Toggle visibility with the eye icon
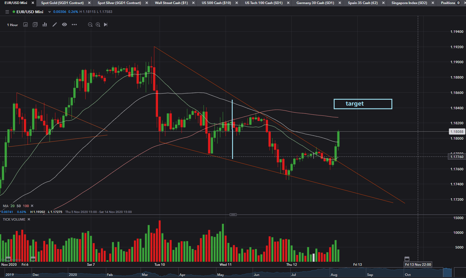Image resolution: width=466 pixels, height=278 pixels. (64, 25)
